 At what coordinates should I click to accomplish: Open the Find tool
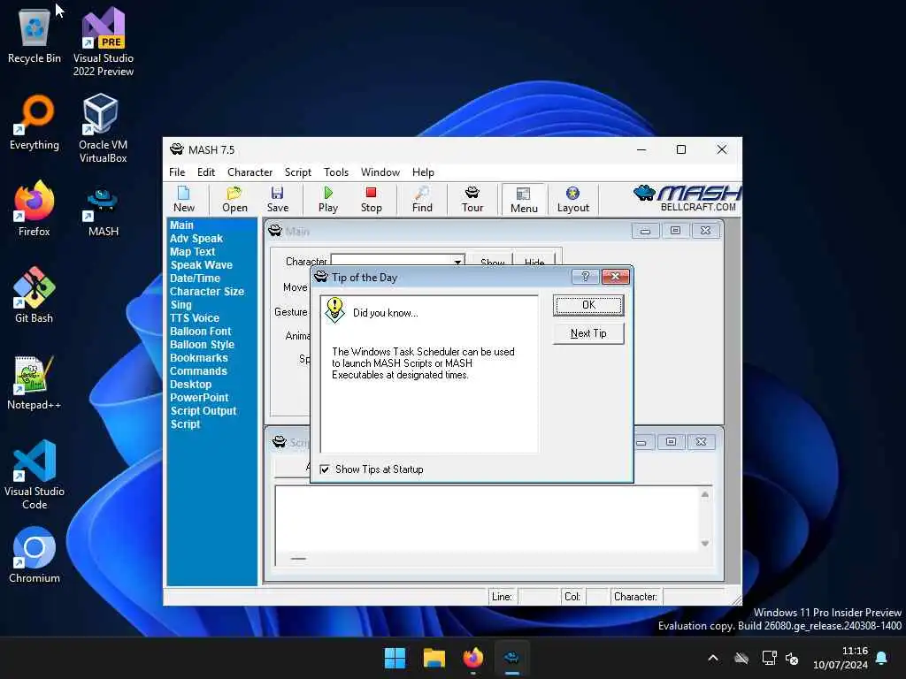coord(422,200)
